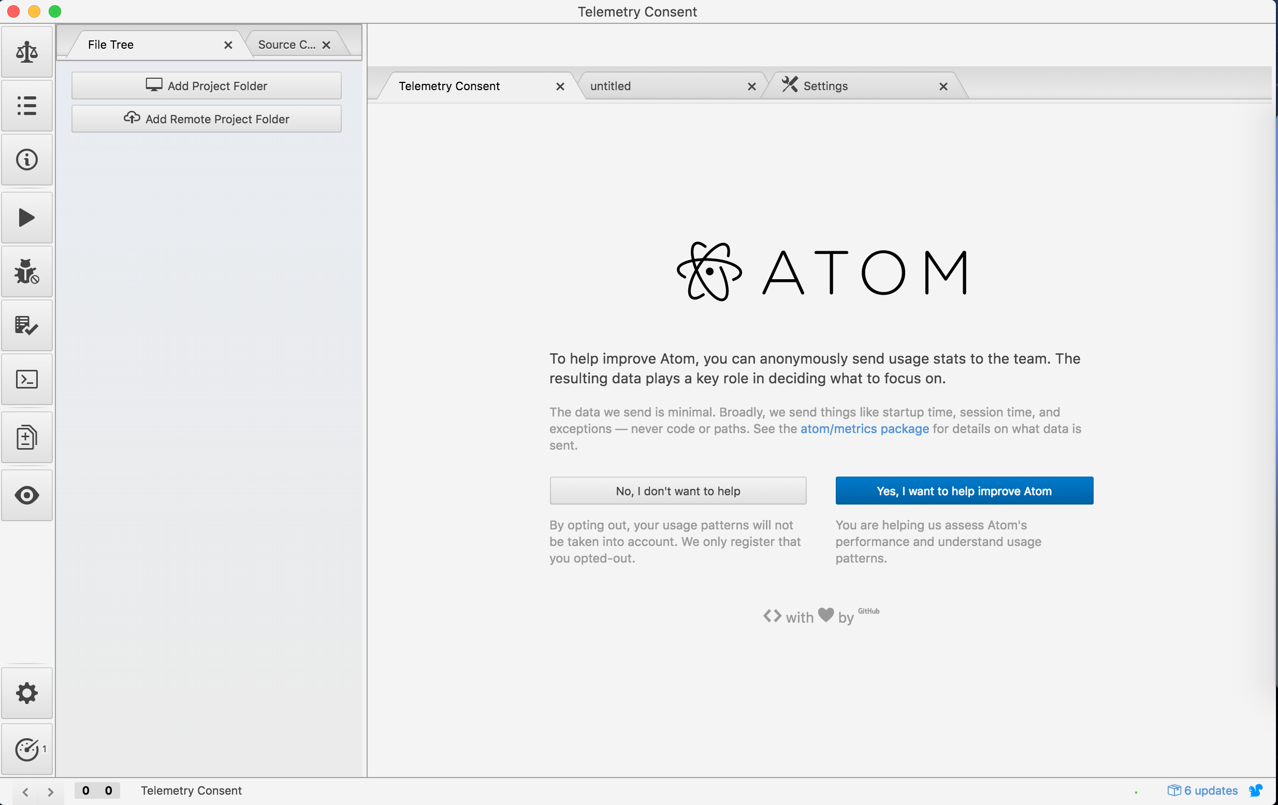This screenshot has height=805, width=1278.
Task: Click the gauge icon with badge 1
Action: [x=27, y=749]
